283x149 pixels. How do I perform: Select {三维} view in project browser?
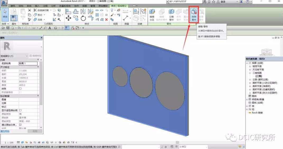tap(259, 76)
